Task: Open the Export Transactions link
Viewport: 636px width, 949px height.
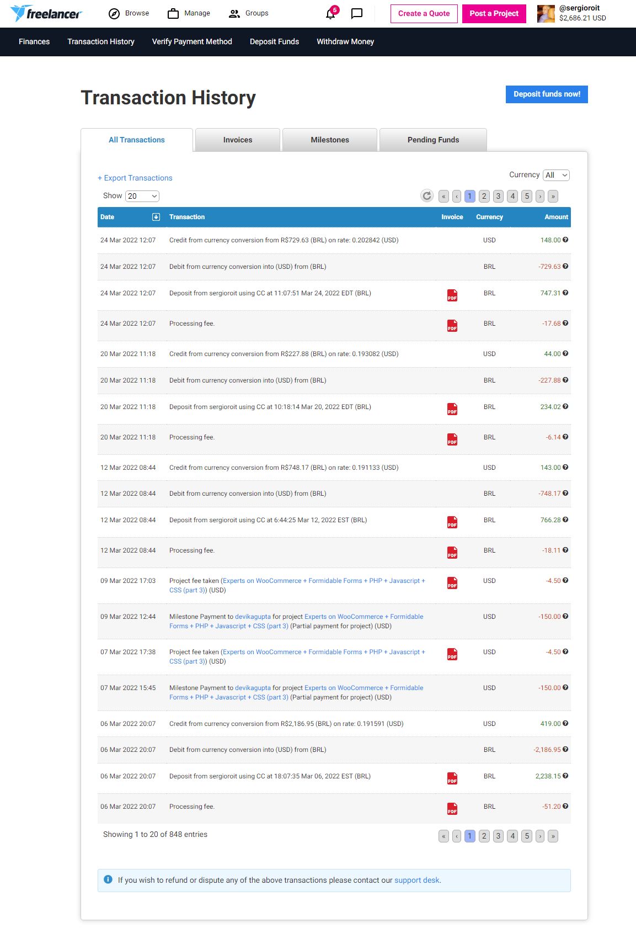Action: tap(135, 178)
